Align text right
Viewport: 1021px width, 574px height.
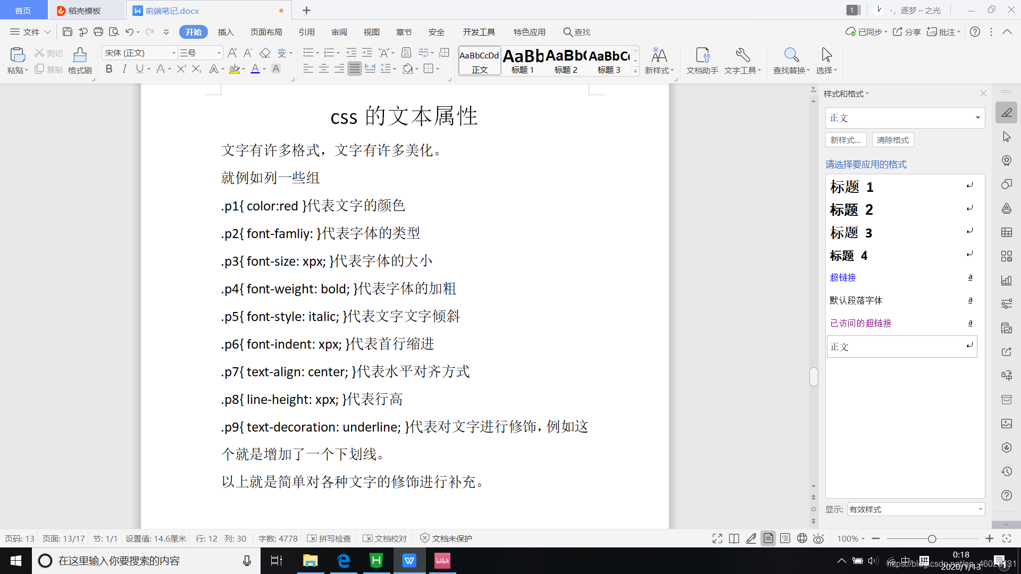[339, 69]
